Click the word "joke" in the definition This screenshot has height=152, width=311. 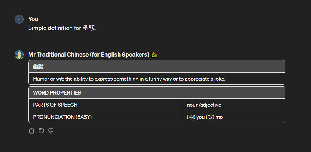(x=220, y=79)
